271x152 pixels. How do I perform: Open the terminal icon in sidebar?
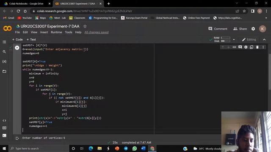(4, 136)
